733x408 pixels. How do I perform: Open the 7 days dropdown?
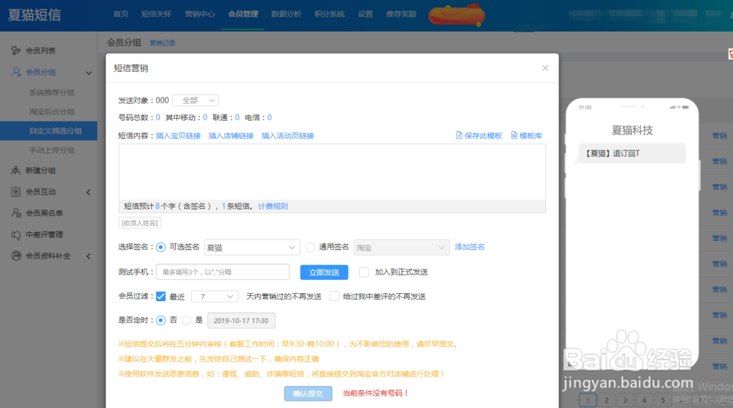coord(215,297)
